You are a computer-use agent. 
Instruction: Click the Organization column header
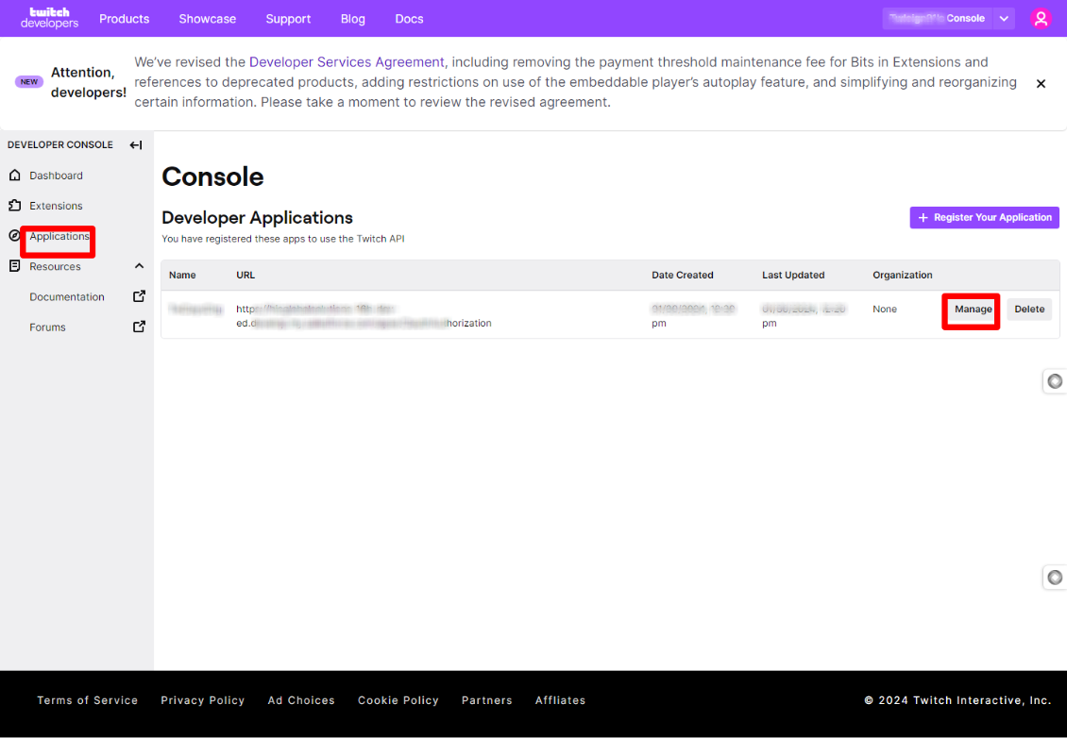(903, 275)
